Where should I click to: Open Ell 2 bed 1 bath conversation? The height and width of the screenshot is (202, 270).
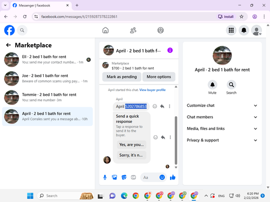(x=48, y=60)
